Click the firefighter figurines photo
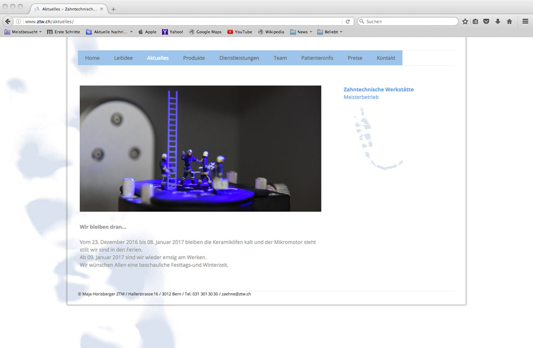 pyautogui.click(x=200, y=149)
